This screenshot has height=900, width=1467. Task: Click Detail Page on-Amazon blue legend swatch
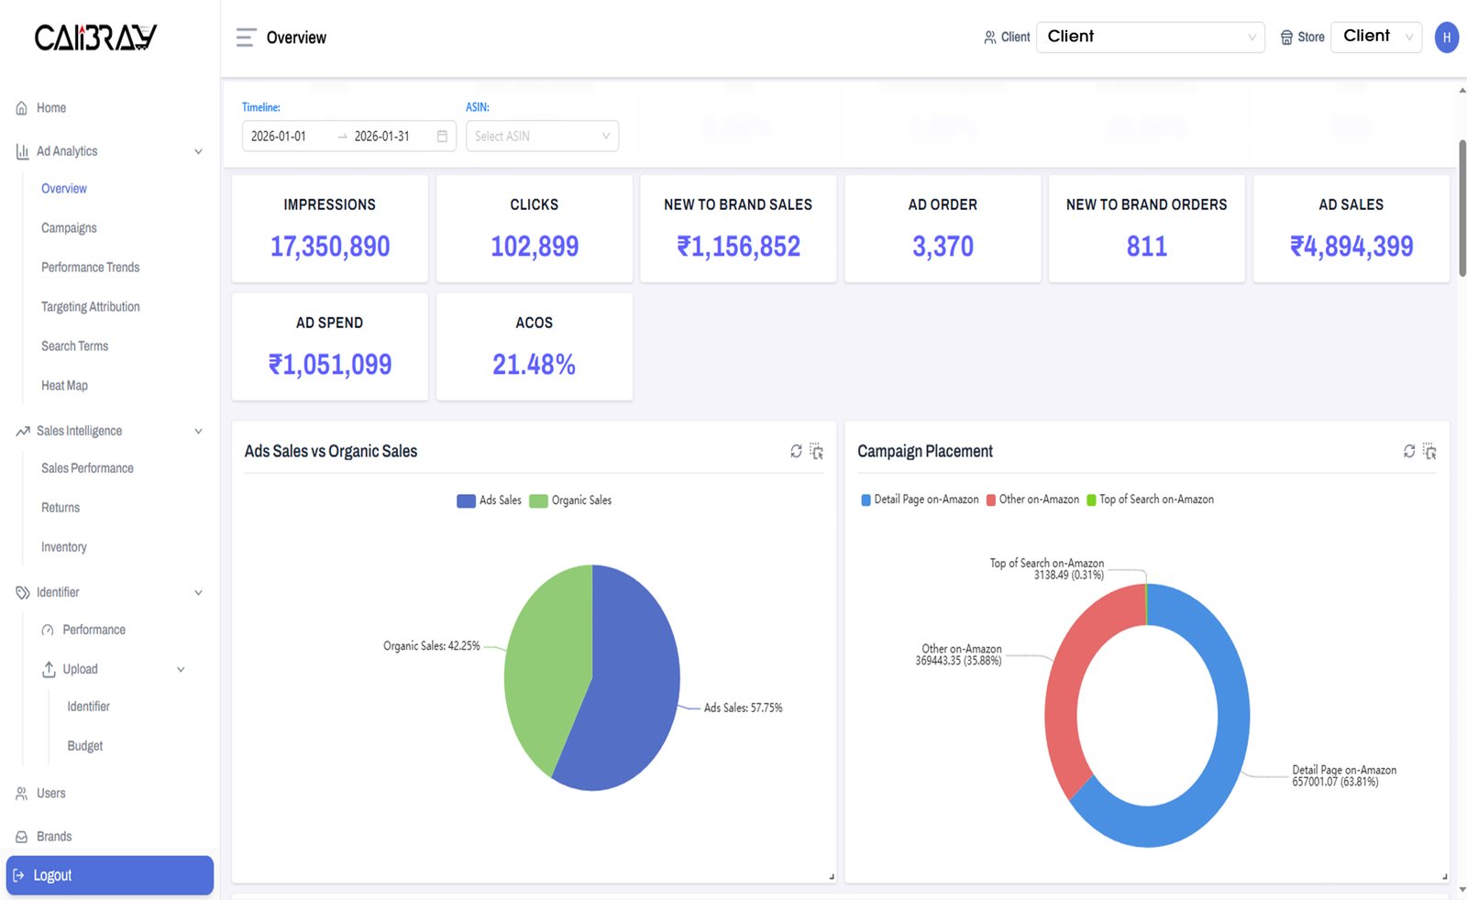coord(866,499)
